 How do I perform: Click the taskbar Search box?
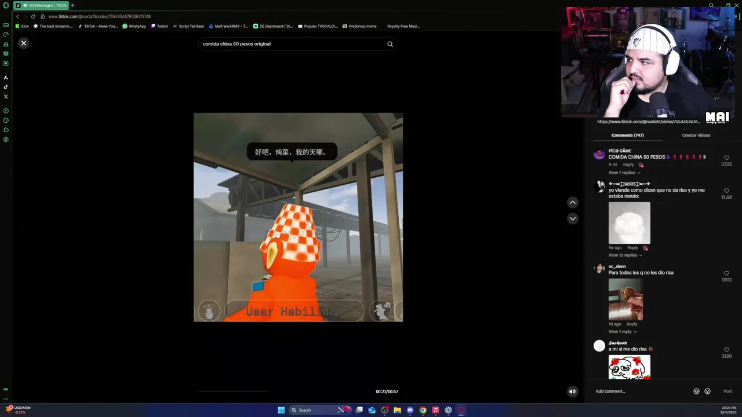tap(321, 410)
